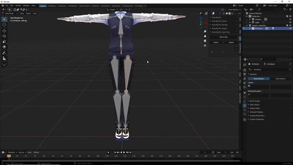Open the Edit menu

pos(12,5)
